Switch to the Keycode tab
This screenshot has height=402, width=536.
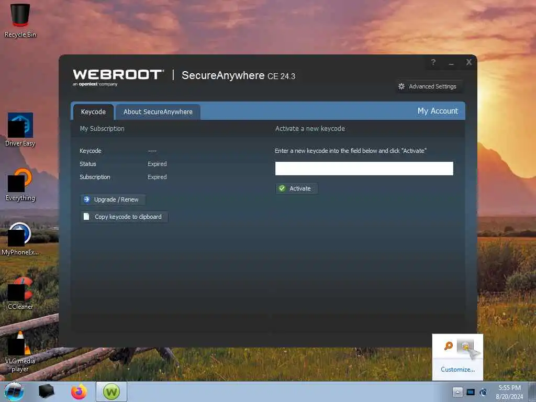coord(93,112)
